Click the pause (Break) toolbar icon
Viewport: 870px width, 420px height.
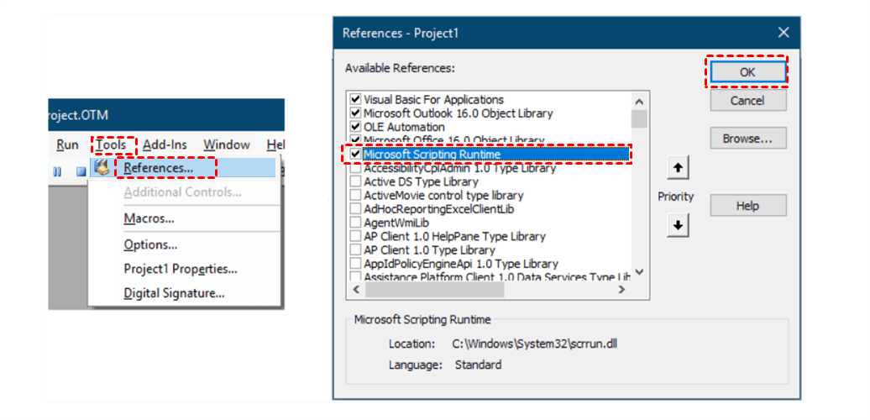[56, 171]
